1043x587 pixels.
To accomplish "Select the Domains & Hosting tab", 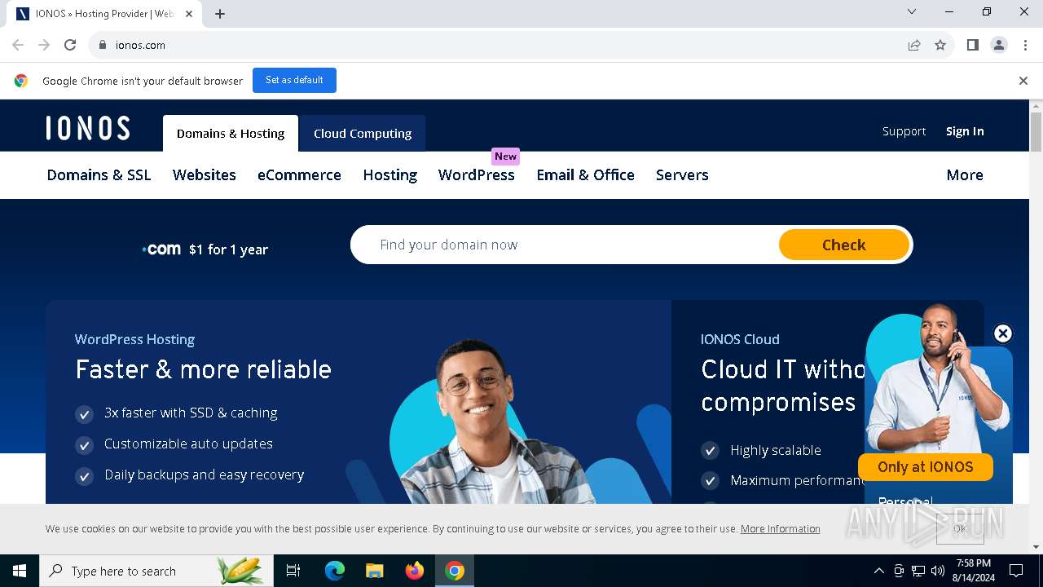I will pos(231,133).
